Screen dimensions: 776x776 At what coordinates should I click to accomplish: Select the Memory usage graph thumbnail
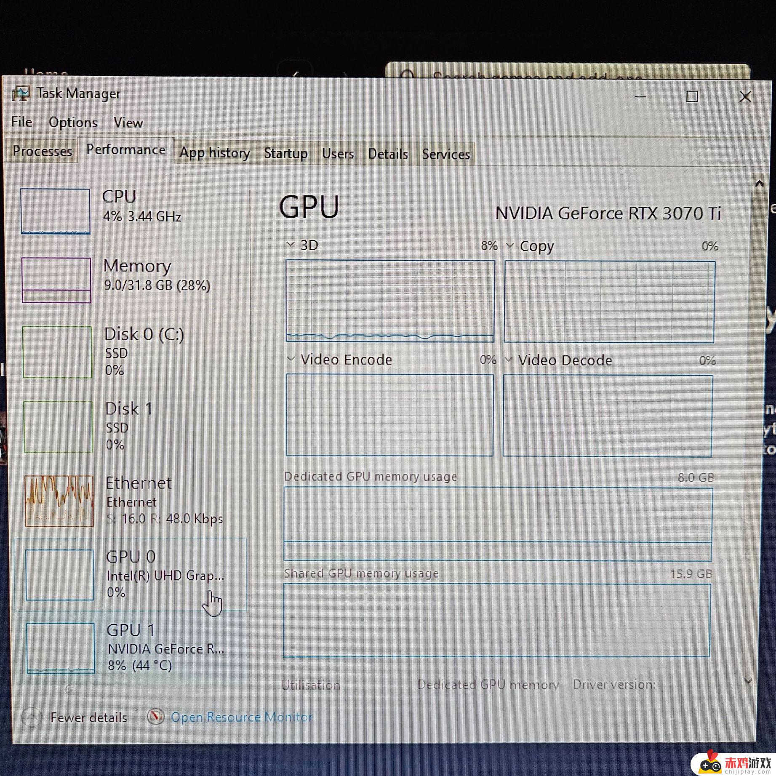click(x=56, y=280)
